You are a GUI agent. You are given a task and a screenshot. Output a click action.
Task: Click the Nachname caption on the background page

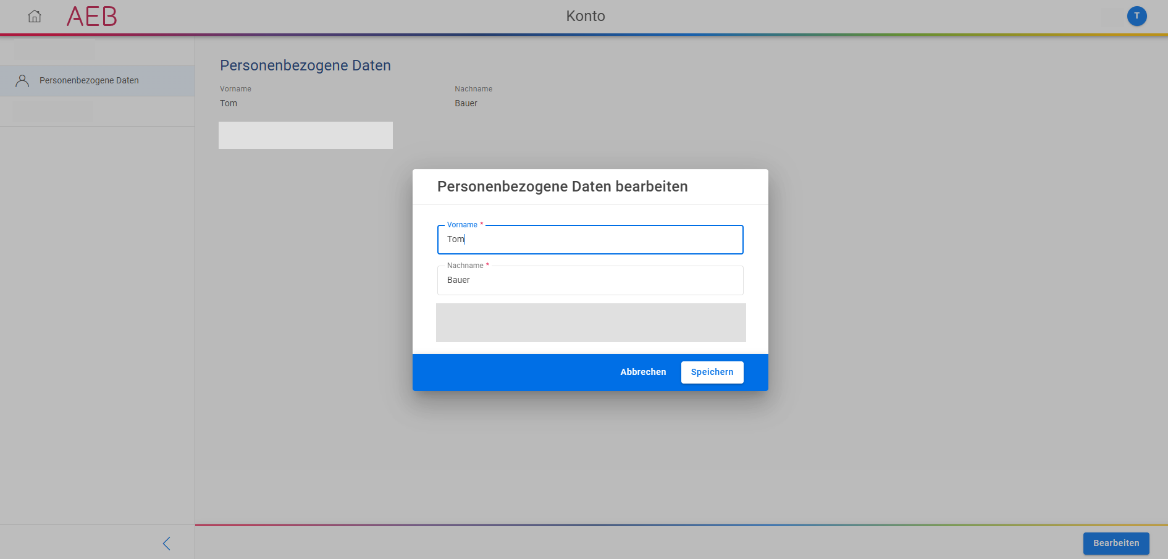(473, 89)
